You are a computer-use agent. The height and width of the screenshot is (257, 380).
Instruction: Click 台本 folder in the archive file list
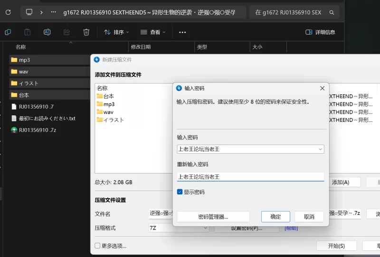point(105,96)
